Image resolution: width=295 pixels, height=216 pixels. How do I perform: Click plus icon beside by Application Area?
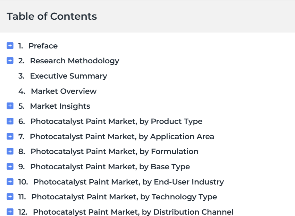coord(10,136)
